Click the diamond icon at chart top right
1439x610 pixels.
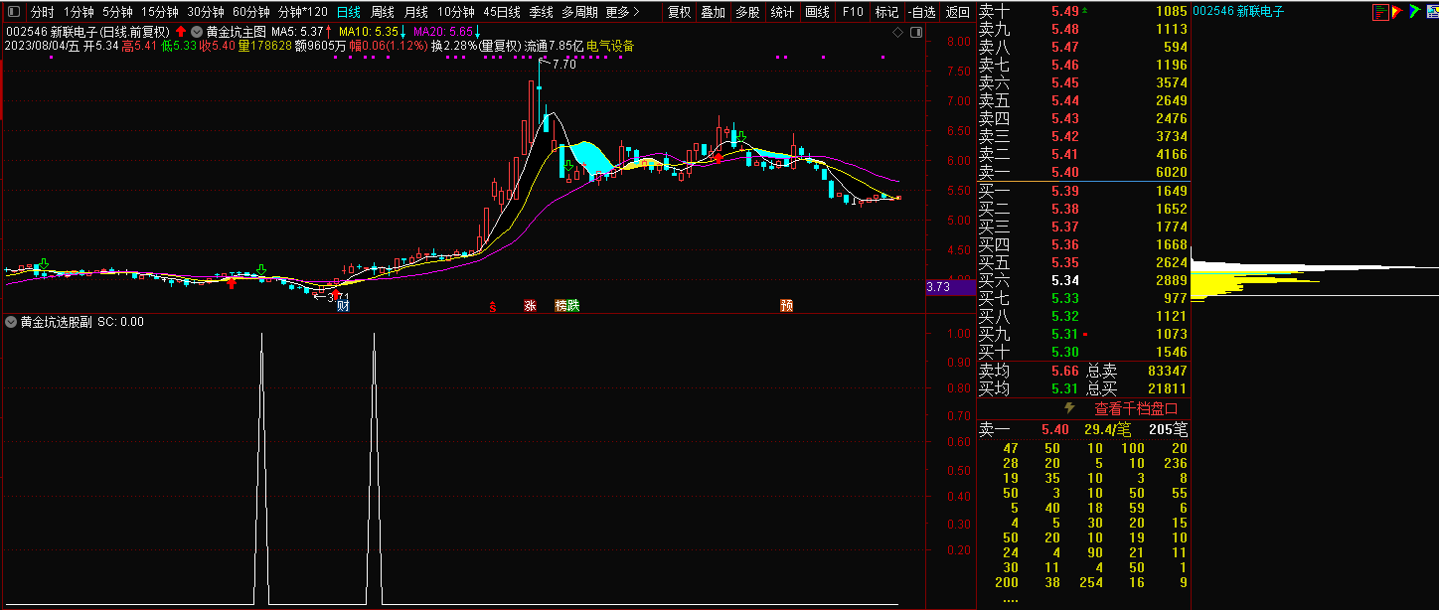pyautogui.click(x=897, y=32)
